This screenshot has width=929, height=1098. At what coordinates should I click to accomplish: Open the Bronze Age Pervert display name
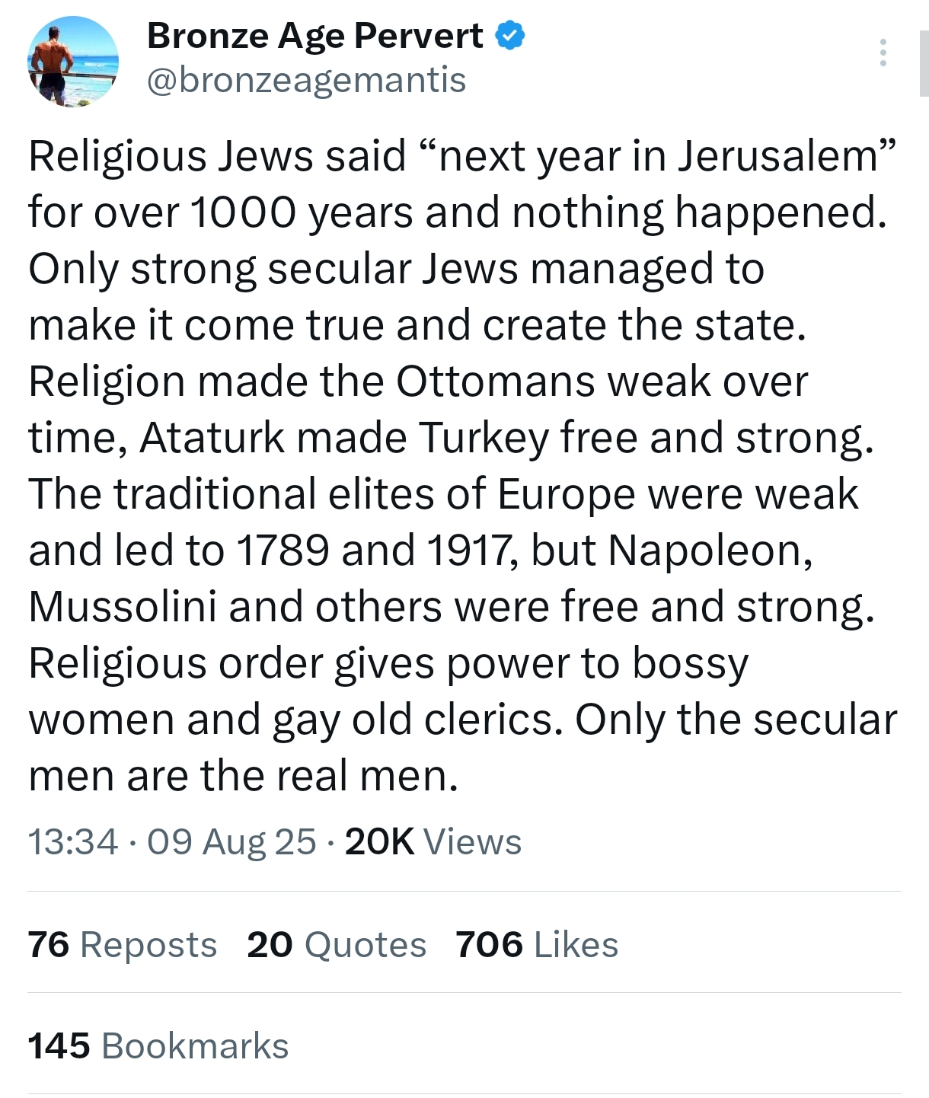314,36
